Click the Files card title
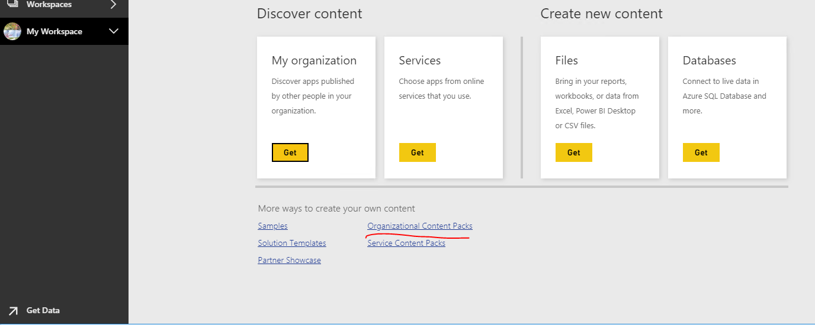This screenshot has height=325, width=815. [567, 61]
